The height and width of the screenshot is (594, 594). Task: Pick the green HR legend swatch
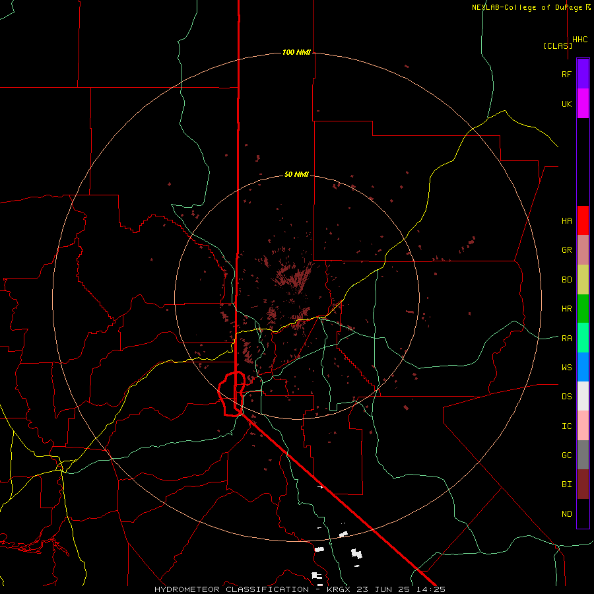pos(583,309)
